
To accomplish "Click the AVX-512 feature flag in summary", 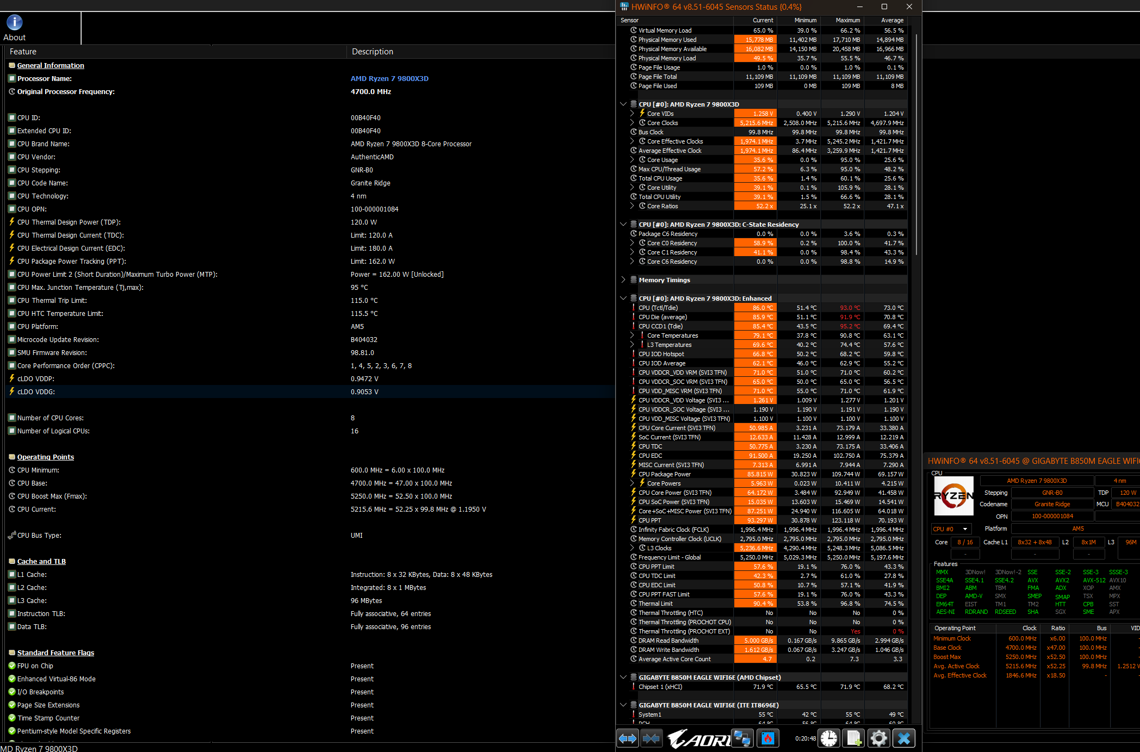I will coord(1094,580).
